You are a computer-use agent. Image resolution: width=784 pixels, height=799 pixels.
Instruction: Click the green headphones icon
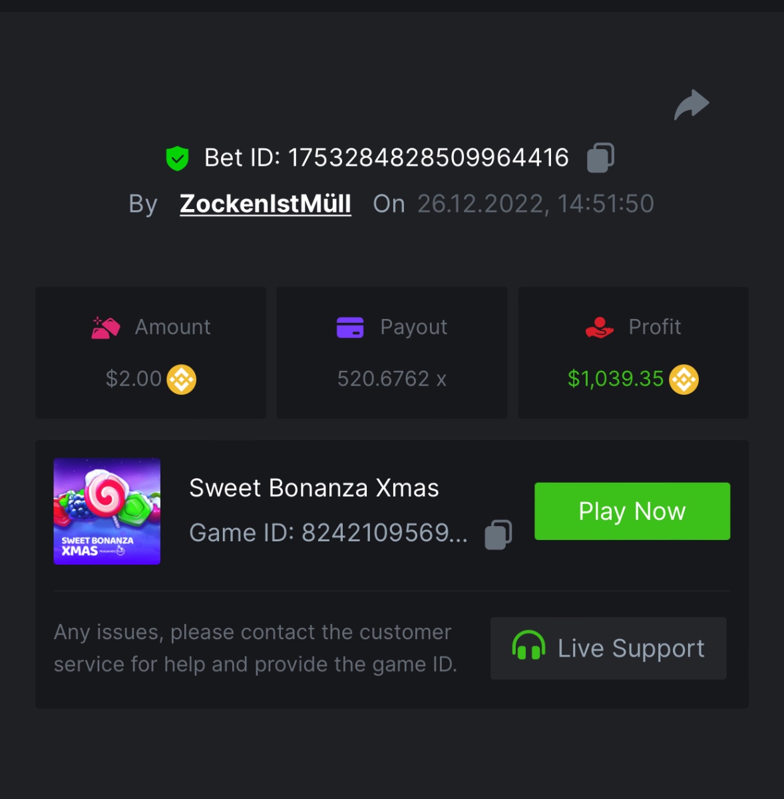click(x=528, y=647)
